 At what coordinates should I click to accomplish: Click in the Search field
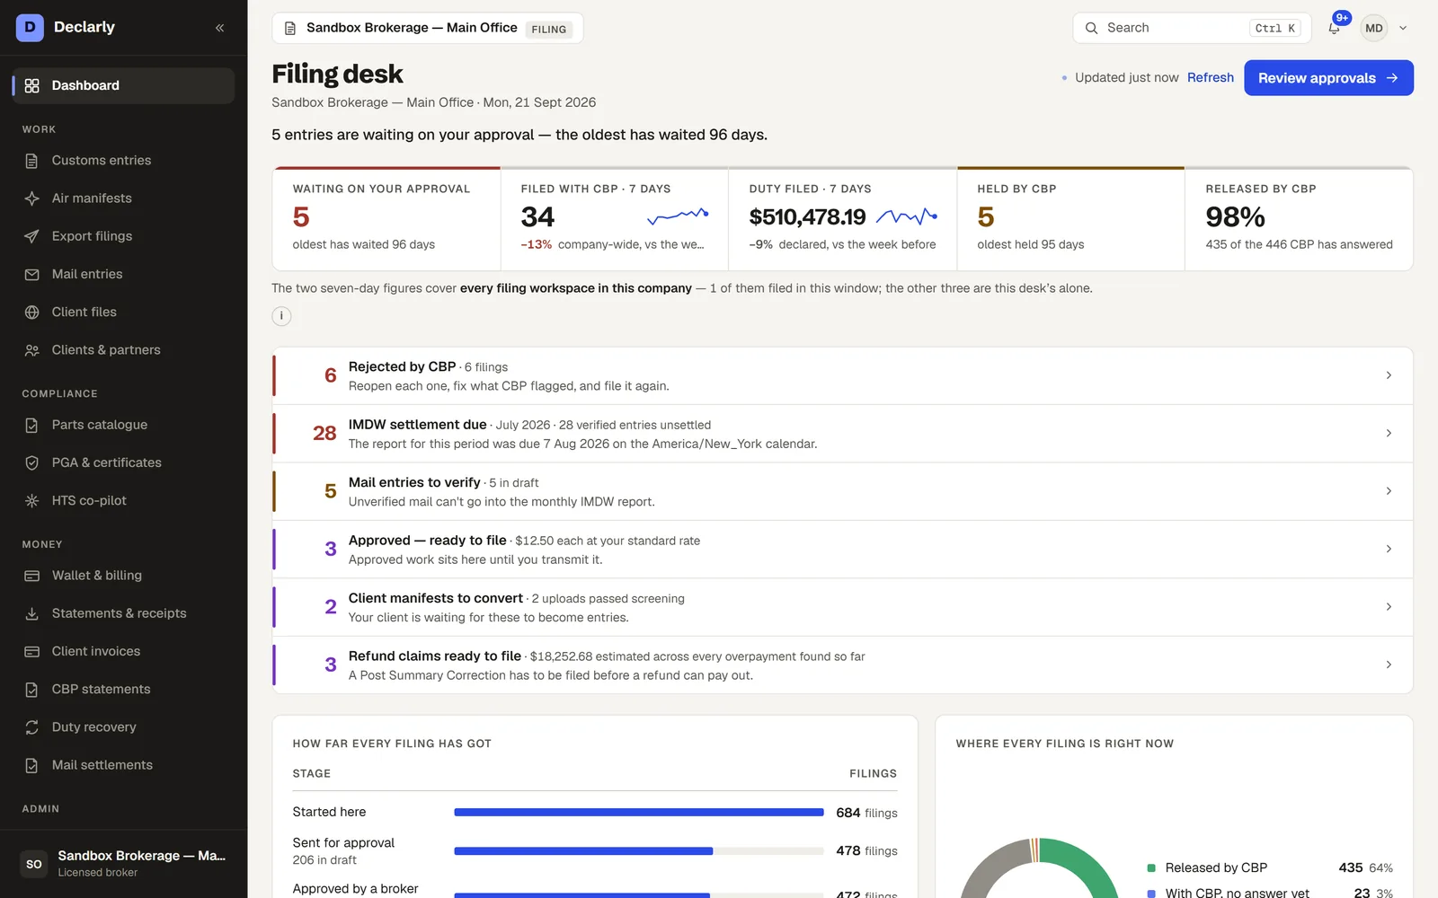1192,28
